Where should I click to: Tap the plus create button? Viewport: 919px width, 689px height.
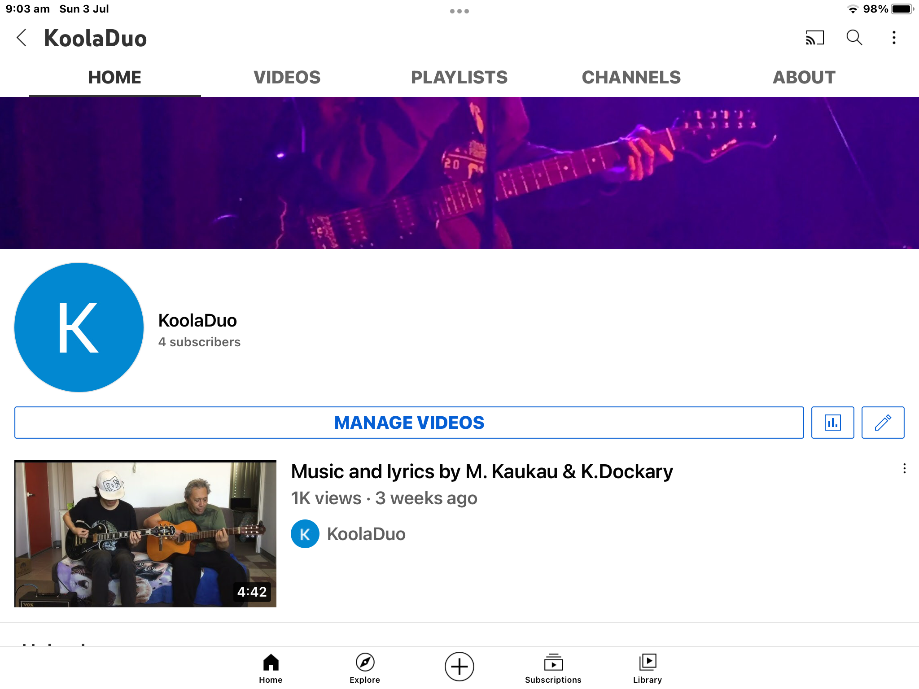click(x=459, y=667)
